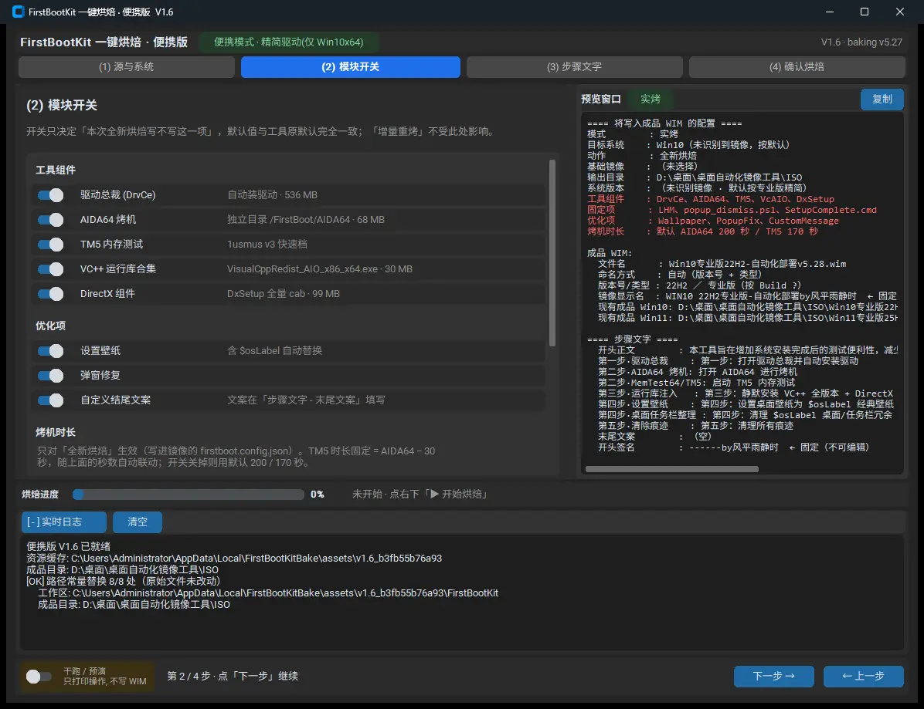Click the 独立目录 /FirstBoot/AIDA64 · 68 MB text
Viewport: 924px width, 709px height.
point(306,219)
